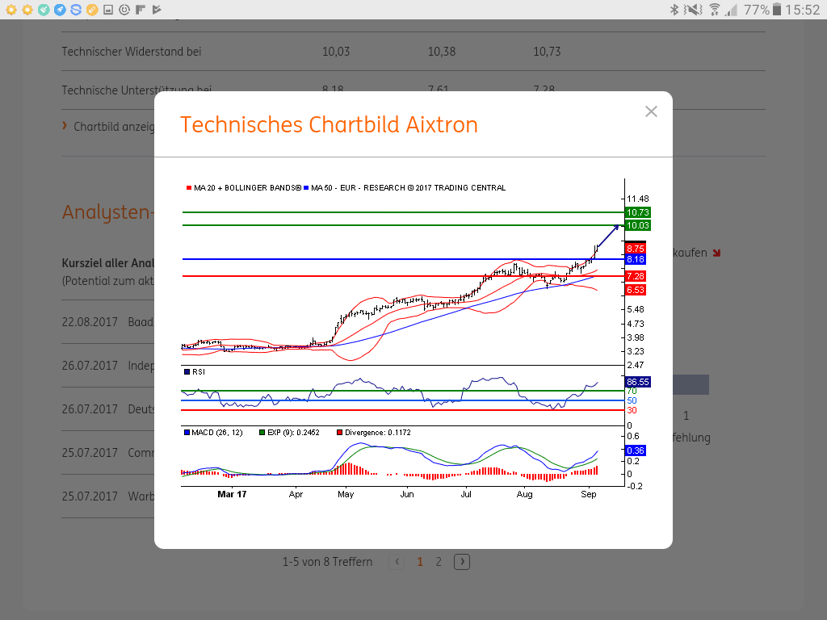Viewport: 827px width, 620px height.
Task: Click resistance value 10,38 in table
Action: click(x=442, y=52)
